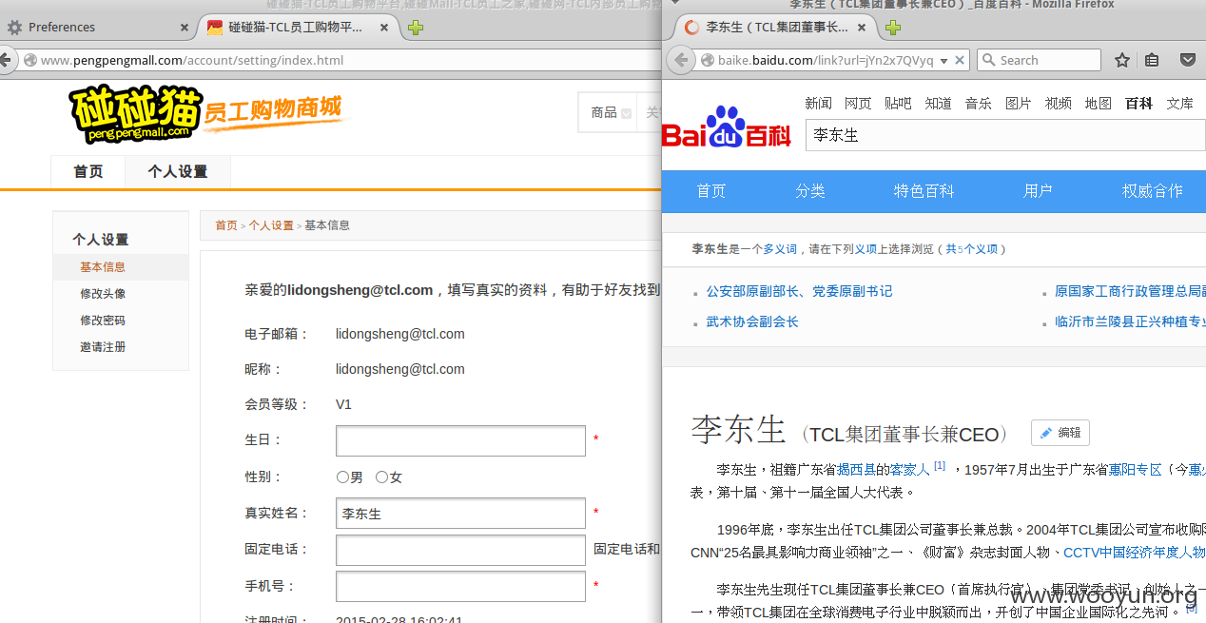Click the 多义词 link
1206x623 pixels.
779,249
